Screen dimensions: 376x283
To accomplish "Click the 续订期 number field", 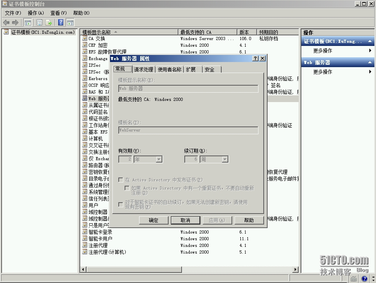I will click(x=191, y=159).
